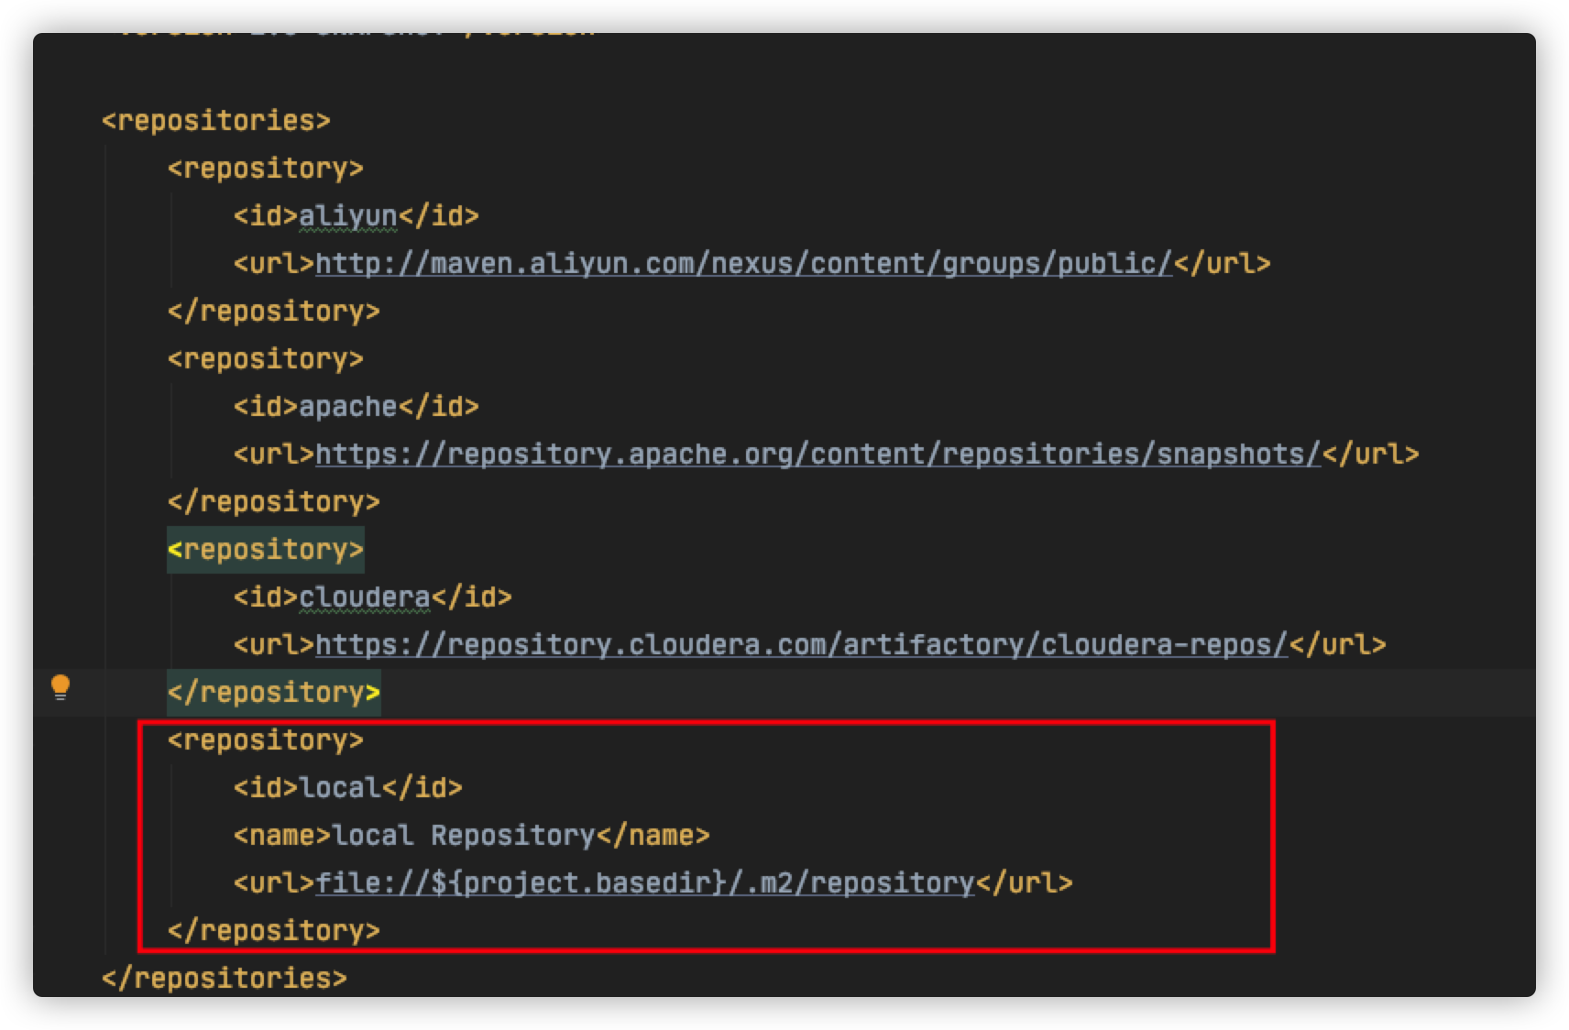This screenshot has height=1030, width=1569.
Task: Click the file://${project.basedir} URL
Action: coord(644,883)
